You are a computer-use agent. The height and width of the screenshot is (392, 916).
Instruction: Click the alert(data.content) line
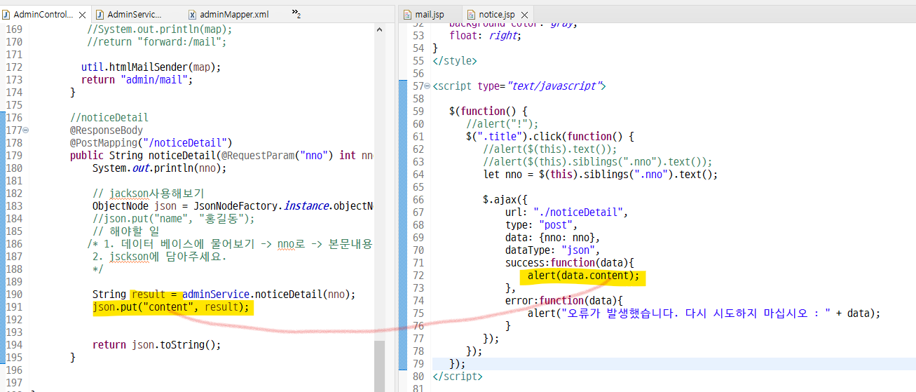[x=584, y=276]
